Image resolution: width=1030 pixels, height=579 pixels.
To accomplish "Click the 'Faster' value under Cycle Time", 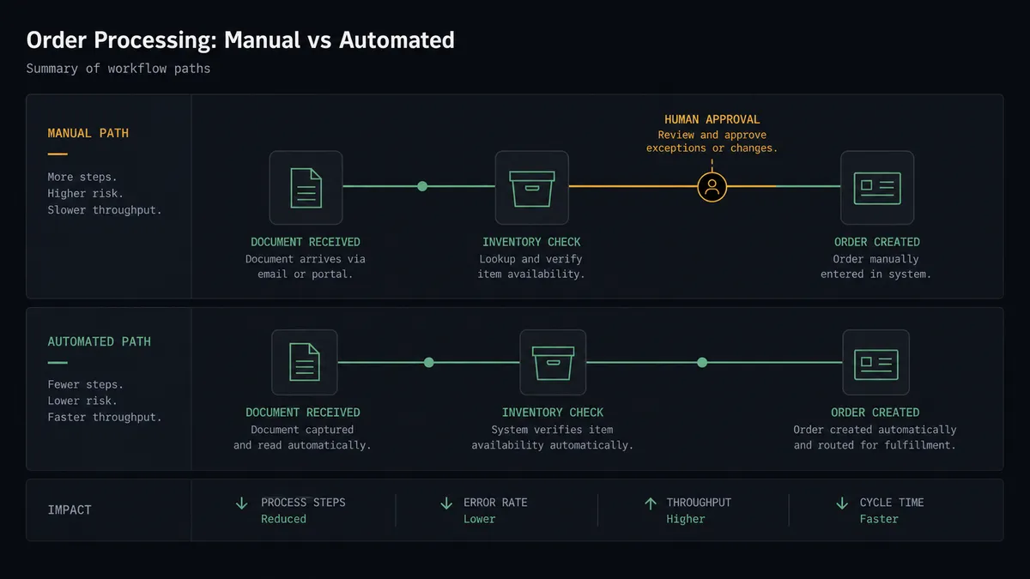I will click(879, 519).
